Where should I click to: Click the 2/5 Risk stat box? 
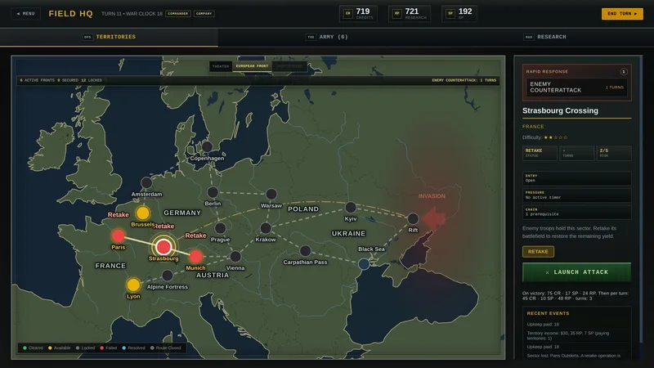(x=614, y=153)
